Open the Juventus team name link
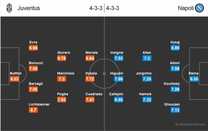Image resolution: width=208 pixels, height=131 pixels. [29, 8]
